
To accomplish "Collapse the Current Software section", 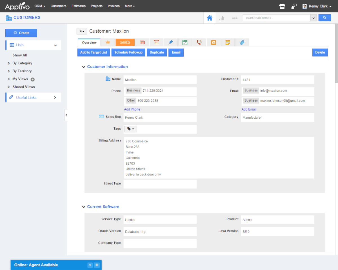I will (x=84, y=207).
